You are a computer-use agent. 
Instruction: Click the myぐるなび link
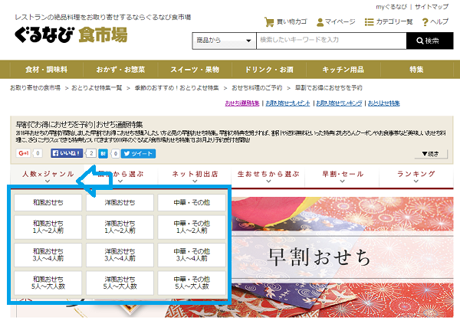[391, 6]
